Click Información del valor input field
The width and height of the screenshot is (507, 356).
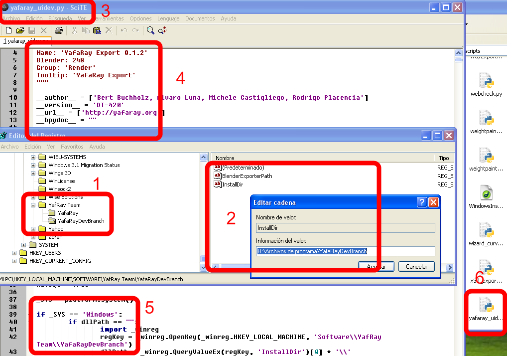[x=345, y=251]
